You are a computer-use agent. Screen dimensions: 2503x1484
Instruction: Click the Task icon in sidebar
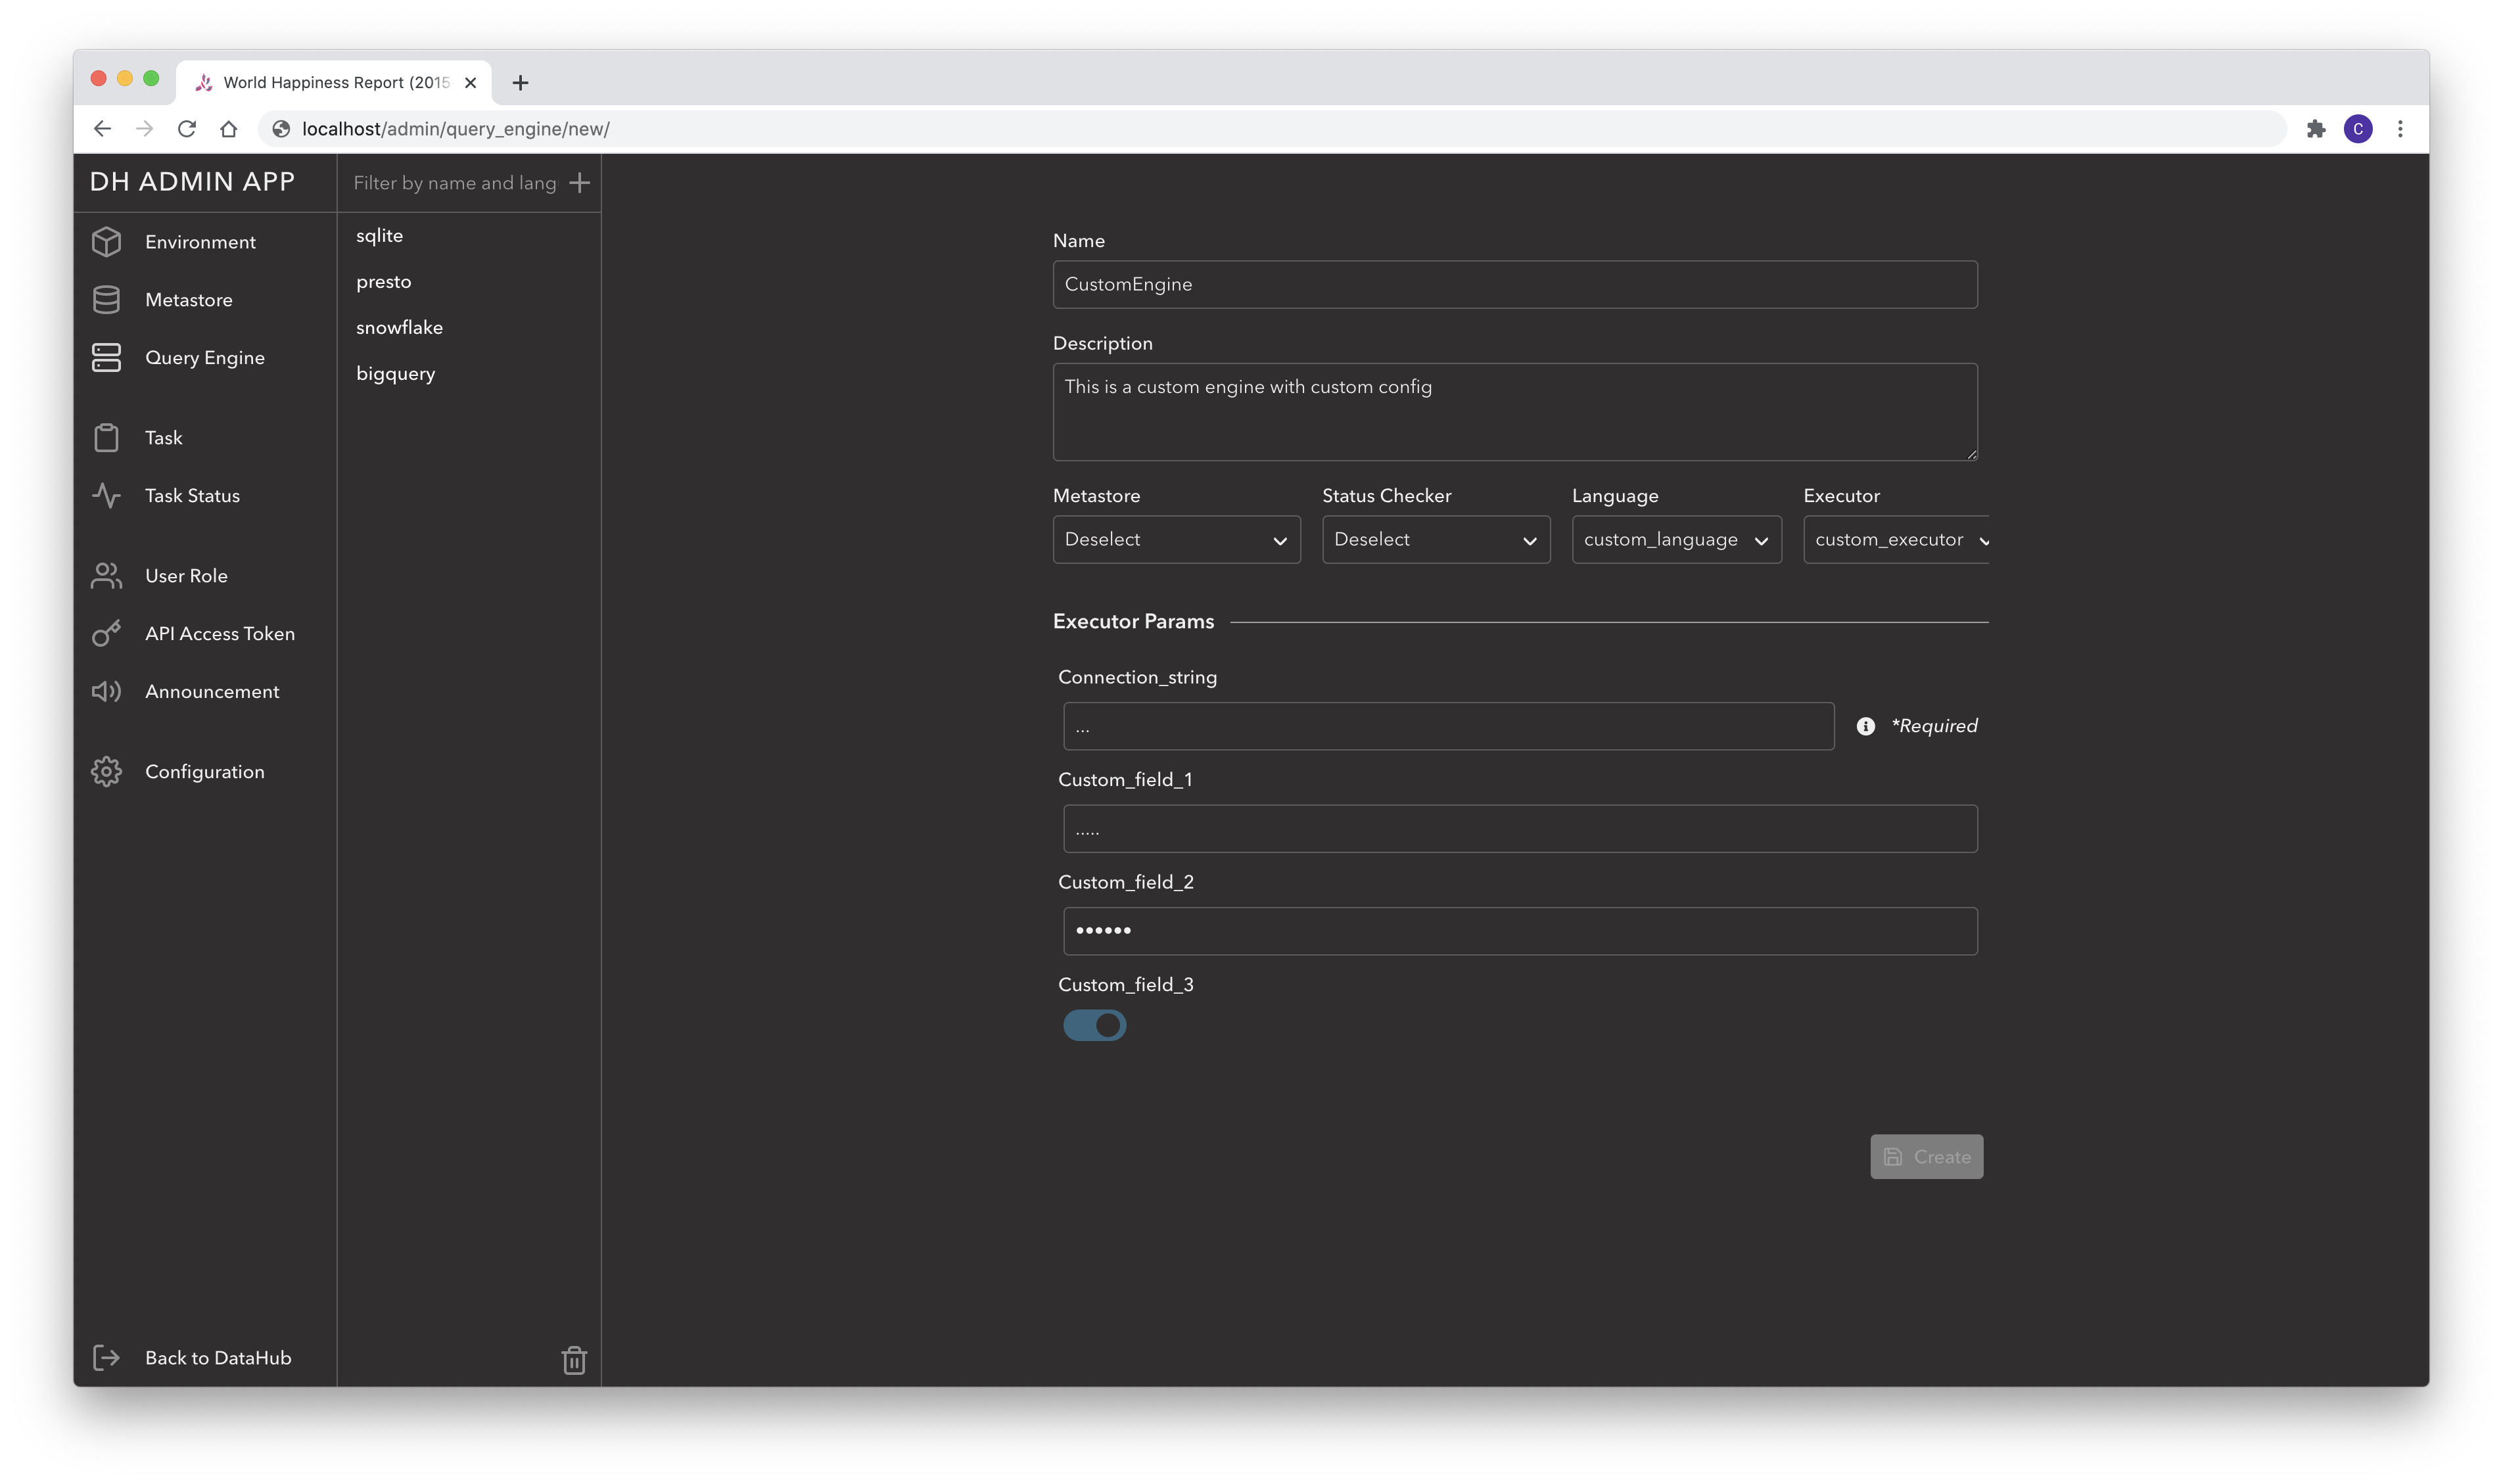click(106, 436)
